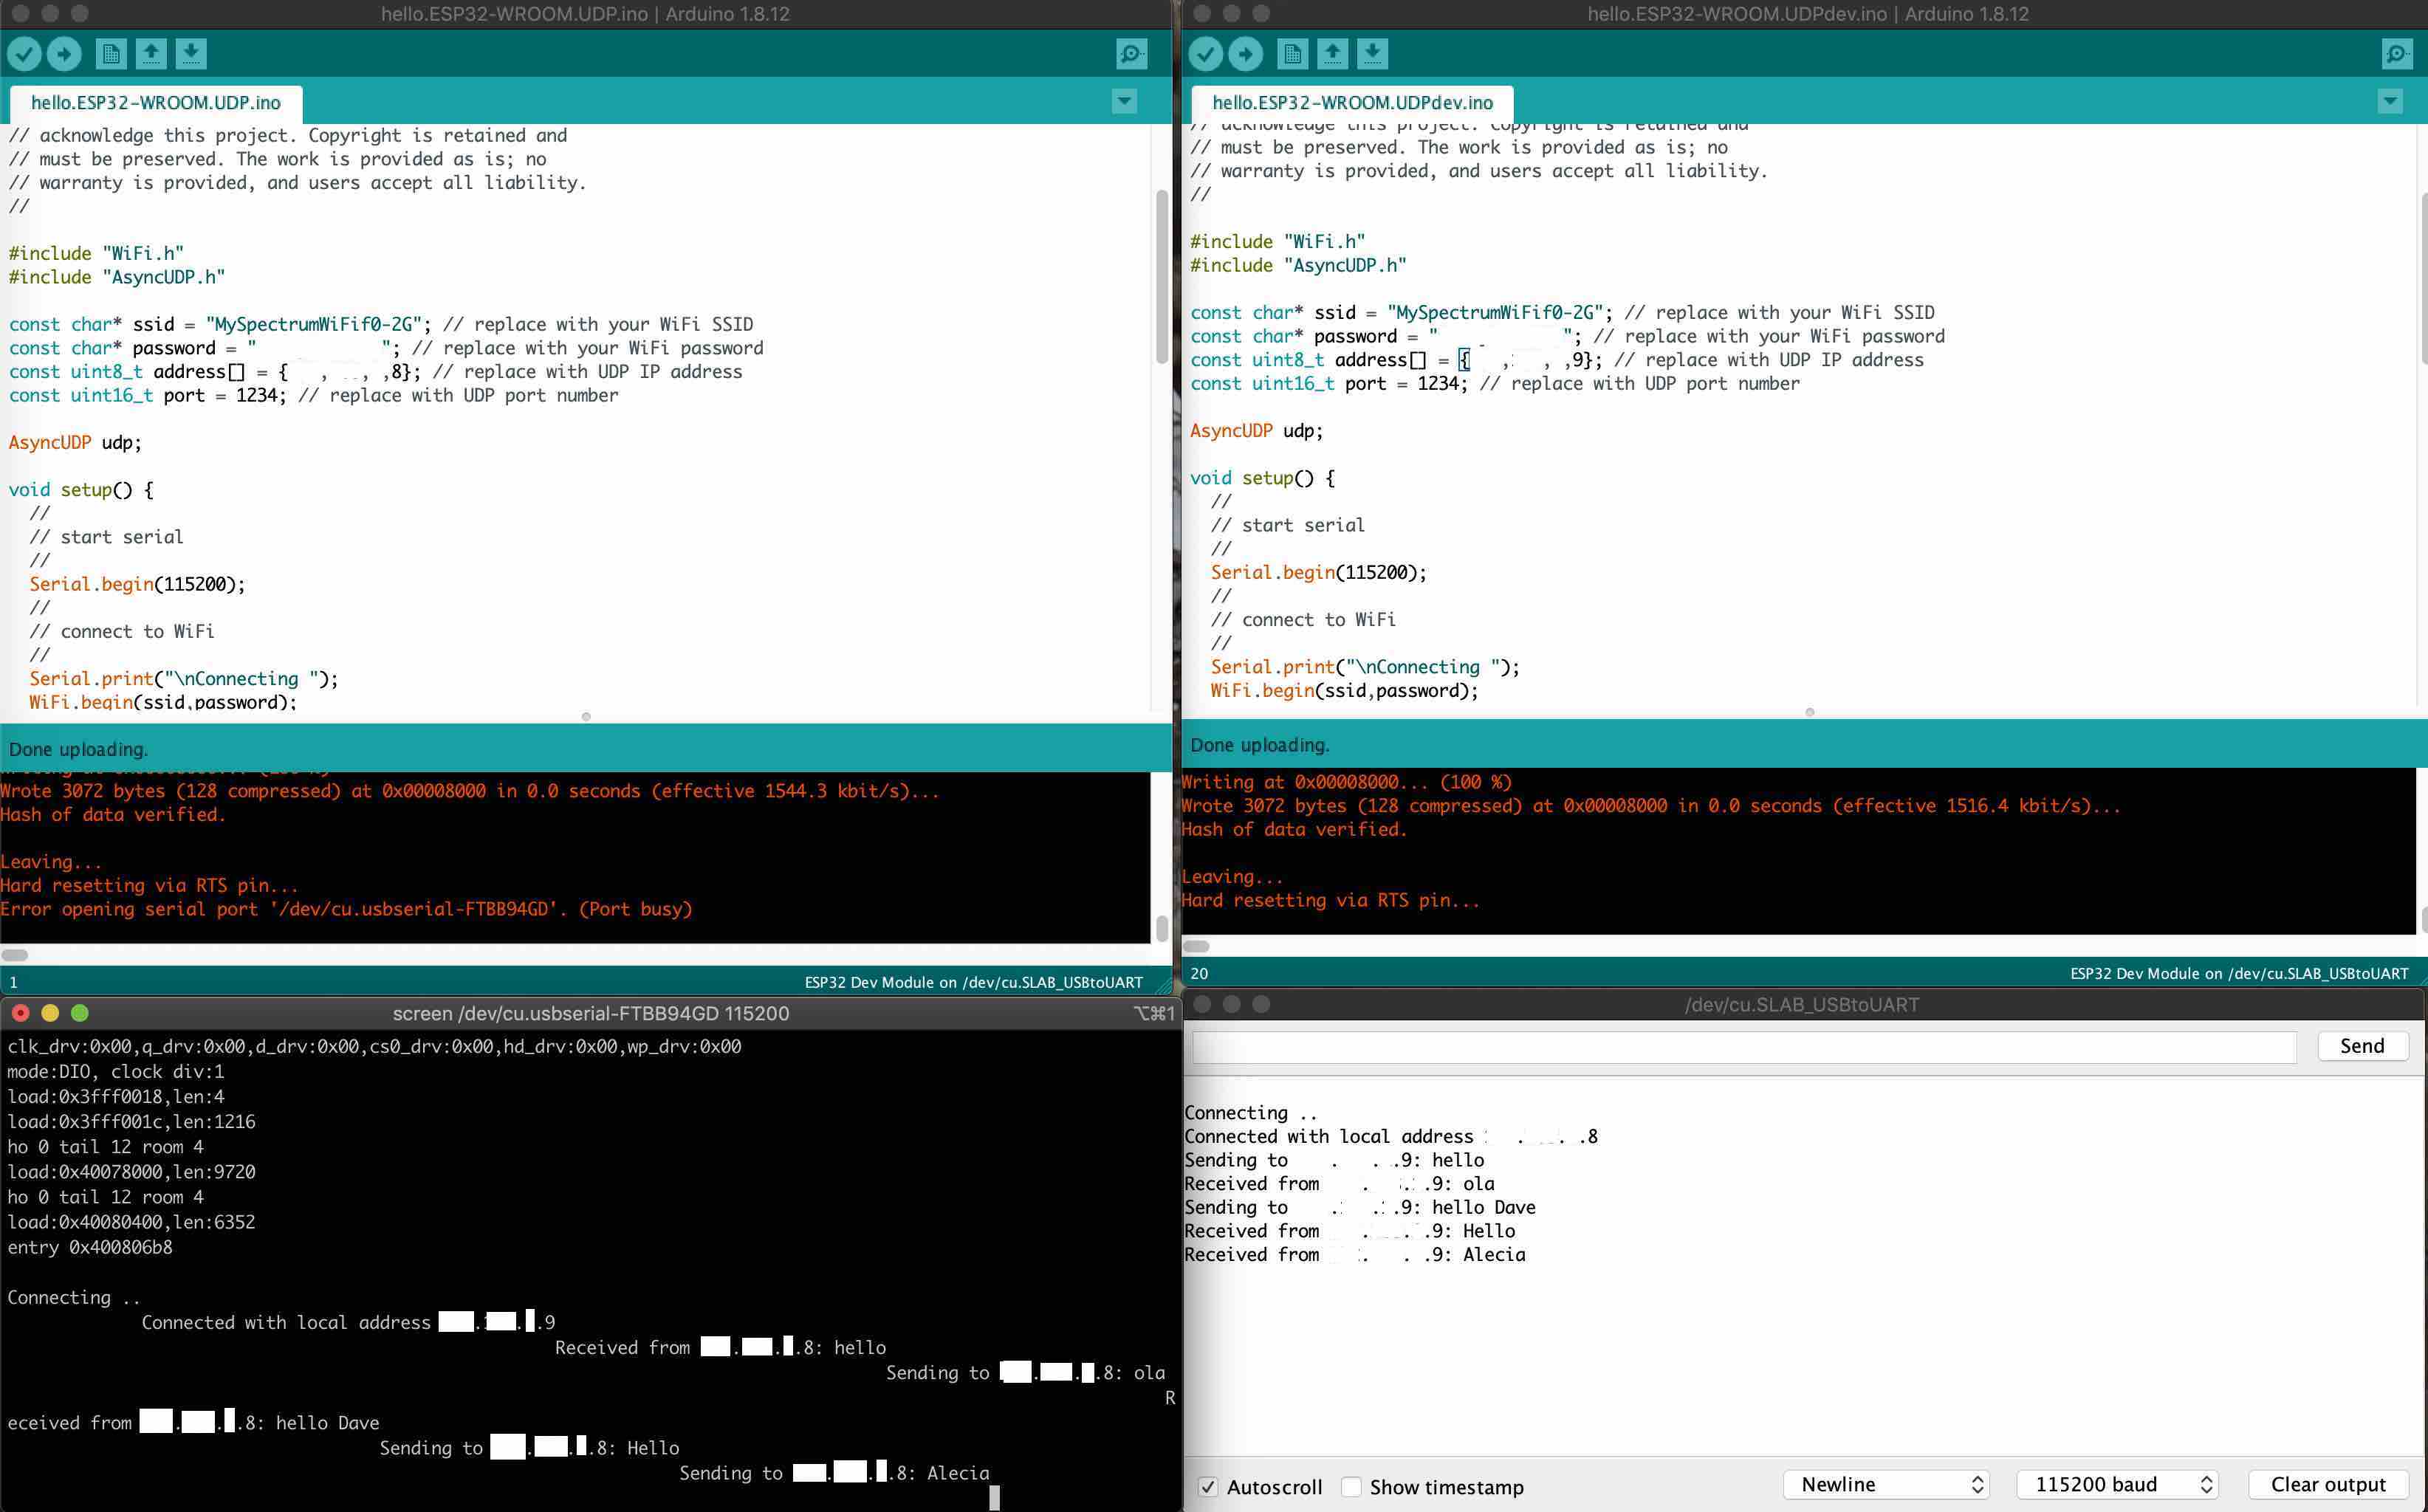This screenshot has width=2428, height=1512.
Task: Click '#include "AsyncUDP.h"' in left editor
Action: (x=117, y=277)
